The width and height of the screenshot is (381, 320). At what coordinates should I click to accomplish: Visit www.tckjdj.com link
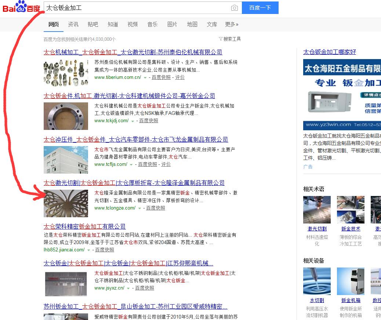tap(111, 120)
